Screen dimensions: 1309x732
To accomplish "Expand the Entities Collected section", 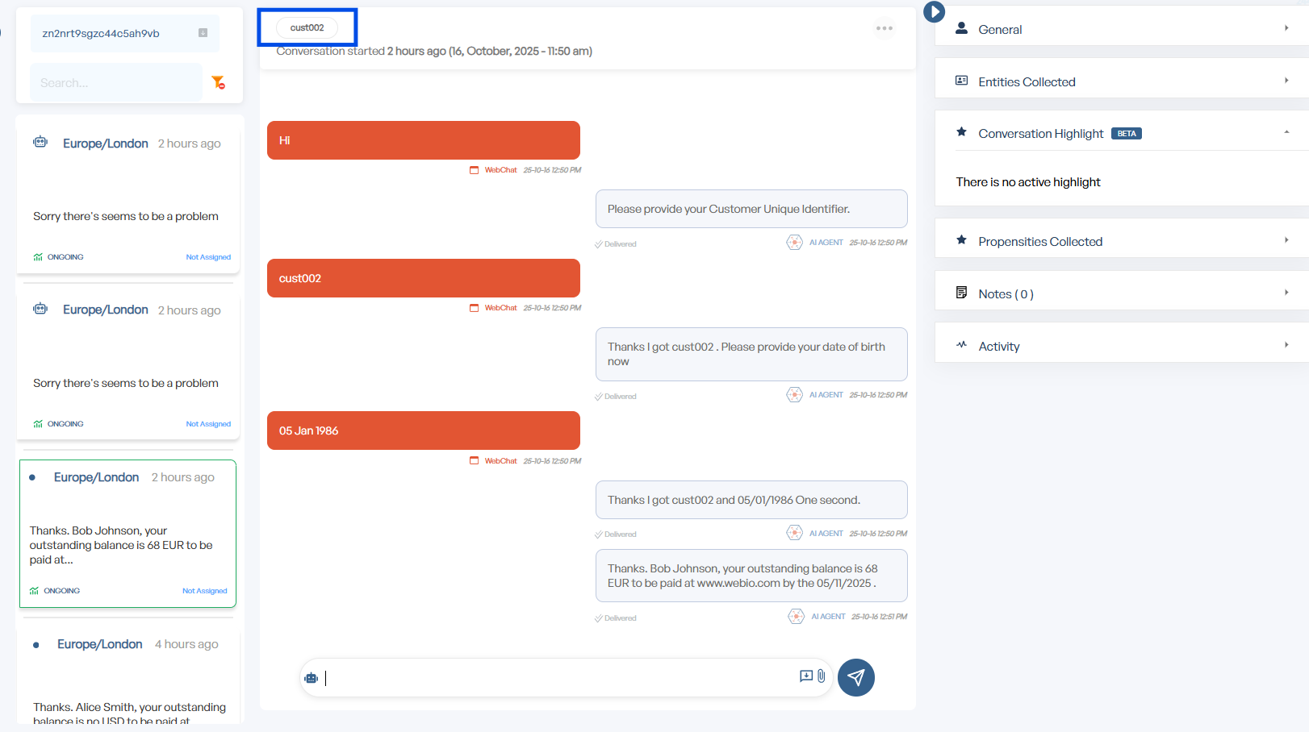I will [1122, 81].
